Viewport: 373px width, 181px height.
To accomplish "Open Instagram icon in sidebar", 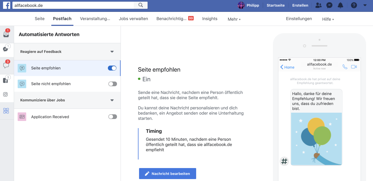I will pyautogui.click(x=6, y=94).
